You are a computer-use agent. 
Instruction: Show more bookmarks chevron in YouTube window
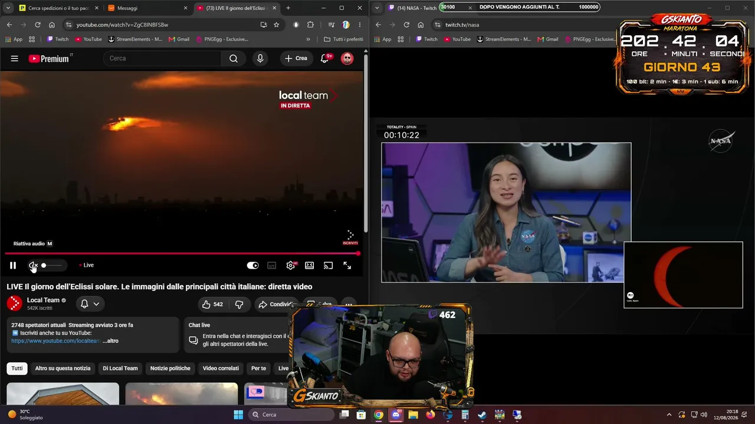pyautogui.click(x=308, y=39)
